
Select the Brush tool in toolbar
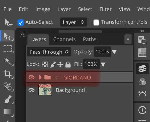click(x=8, y=99)
